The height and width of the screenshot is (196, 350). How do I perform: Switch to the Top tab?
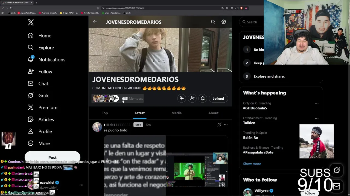(105, 113)
